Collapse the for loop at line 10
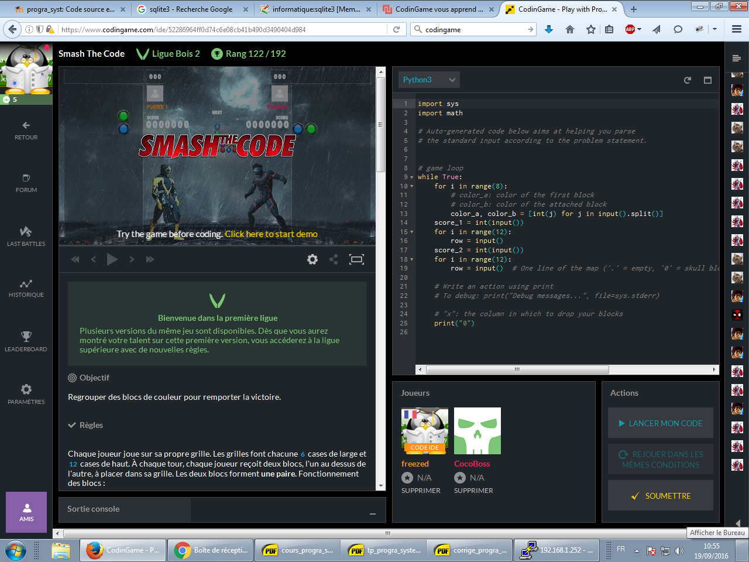This screenshot has height=562, width=749. [411, 186]
